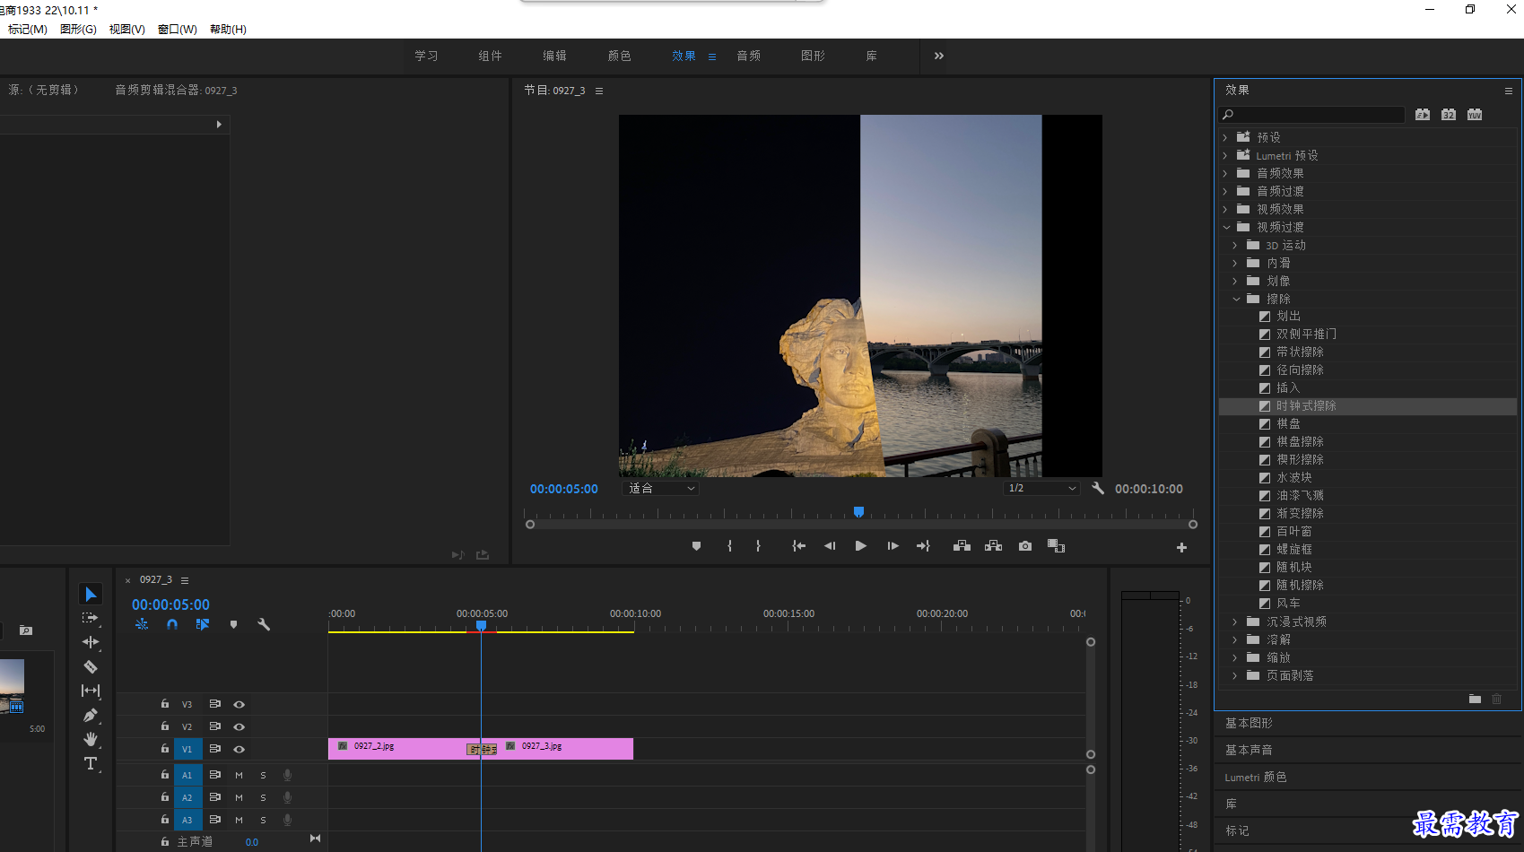Step forward one frame
This screenshot has height=852, width=1524.
coord(893,546)
